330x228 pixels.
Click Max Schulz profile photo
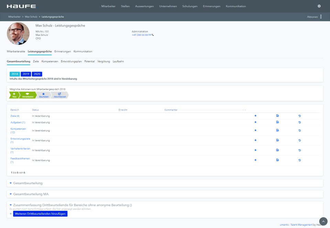pyautogui.click(x=18, y=33)
